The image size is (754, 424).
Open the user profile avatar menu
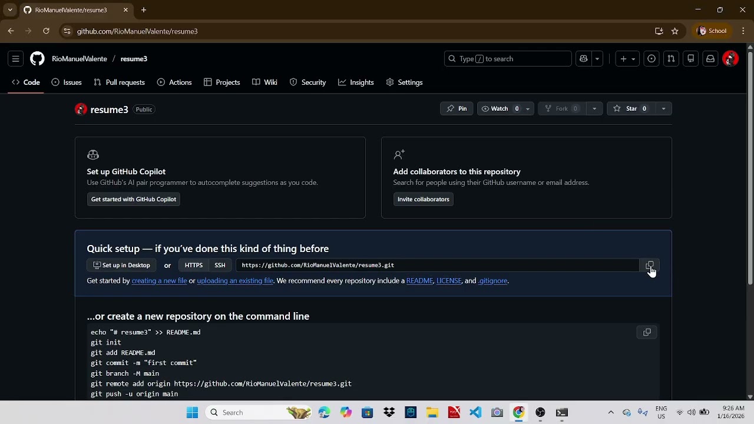click(x=730, y=59)
